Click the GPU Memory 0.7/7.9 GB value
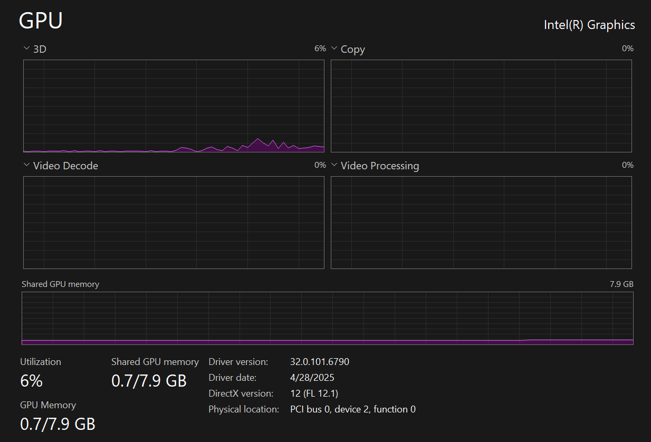This screenshot has width=651, height=442. click(x=58, y=424)
